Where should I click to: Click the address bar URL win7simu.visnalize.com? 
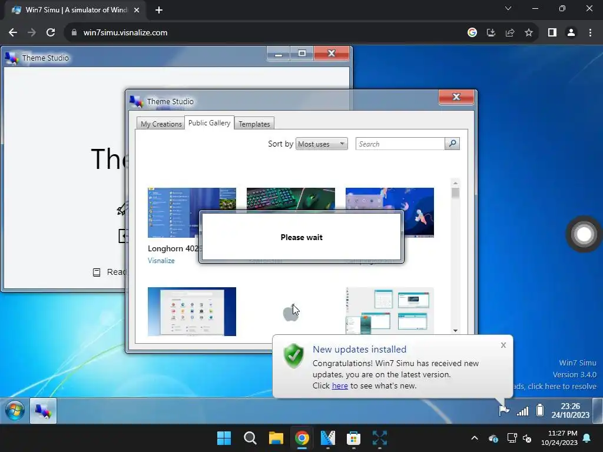point(125,33)
